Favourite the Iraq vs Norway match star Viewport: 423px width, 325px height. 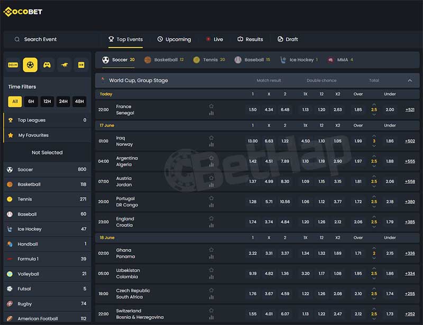tap(211, 138)
